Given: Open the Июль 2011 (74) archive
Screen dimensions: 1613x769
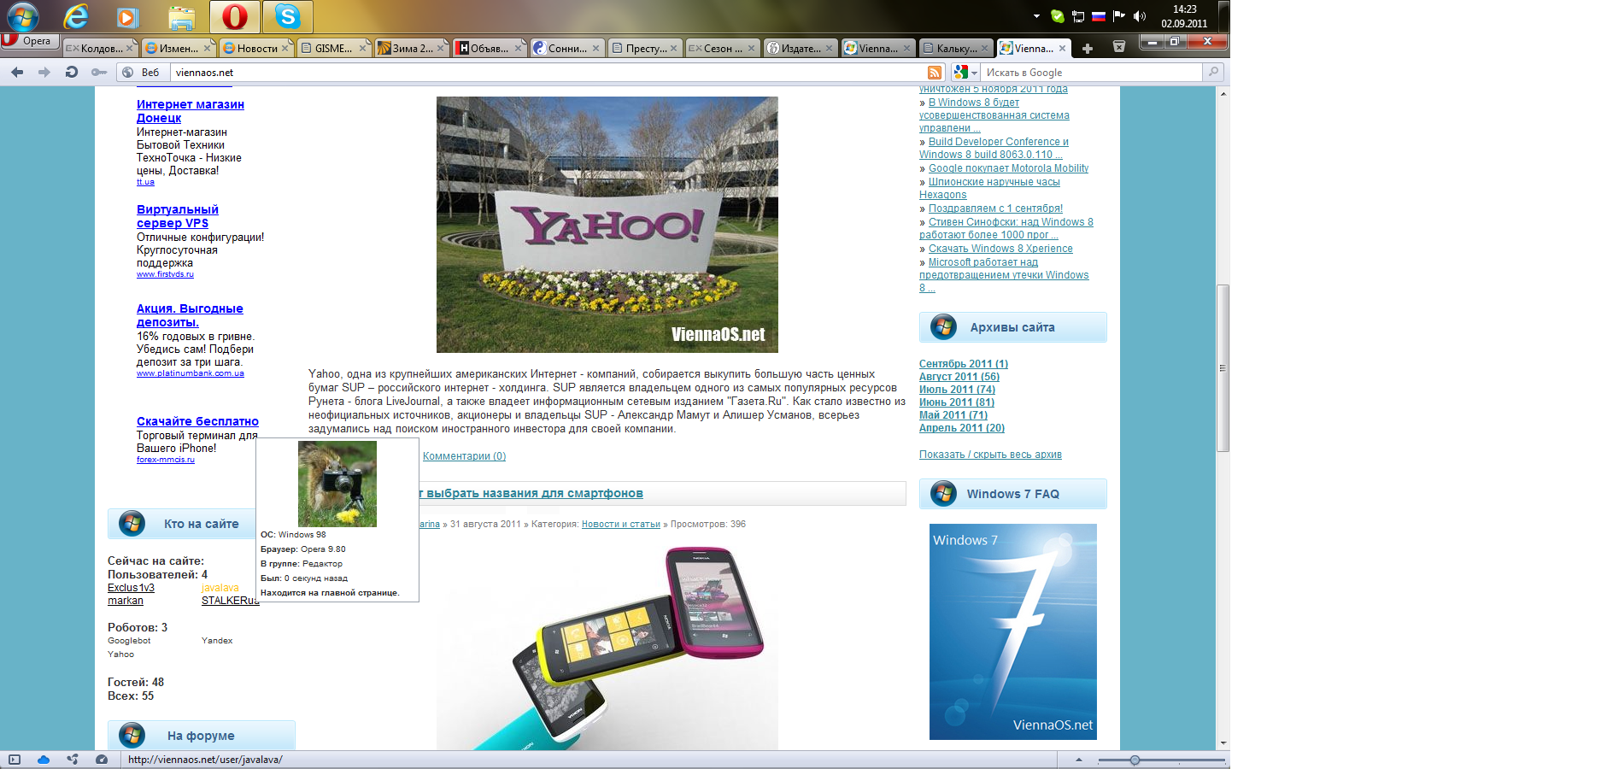Looking at the screenshot, I should coord(957,390).
